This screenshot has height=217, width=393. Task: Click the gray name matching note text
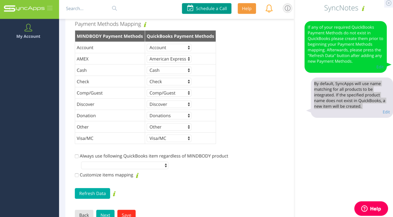(x=350, y=95)
